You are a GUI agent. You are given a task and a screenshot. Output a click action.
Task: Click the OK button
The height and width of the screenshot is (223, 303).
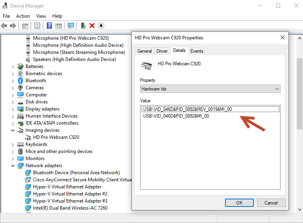239,203
